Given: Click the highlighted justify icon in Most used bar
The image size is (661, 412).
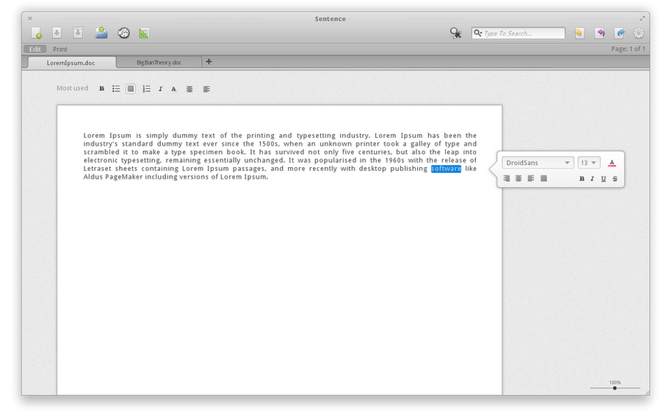Looking at the screenshot, I should click(131, 89).
